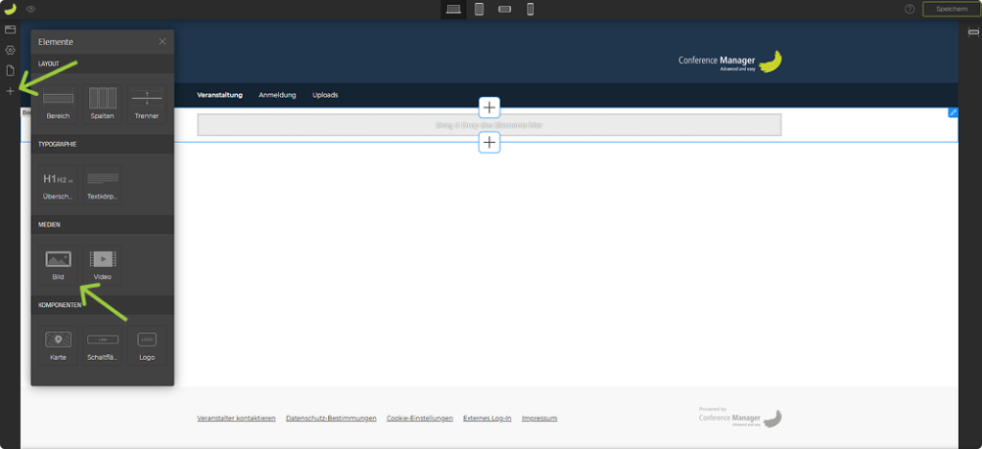Click the Elemente panel title
Screen dimensions: 982x449
(56, 42)
